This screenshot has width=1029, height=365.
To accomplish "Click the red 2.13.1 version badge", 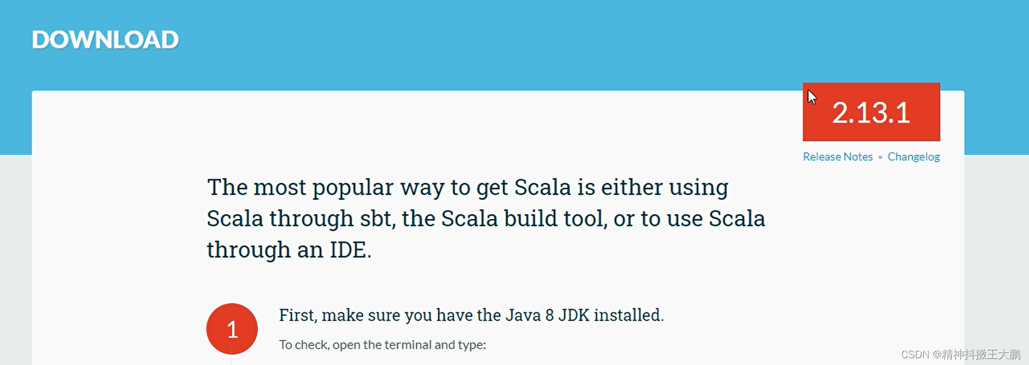I will coord(871,112).
